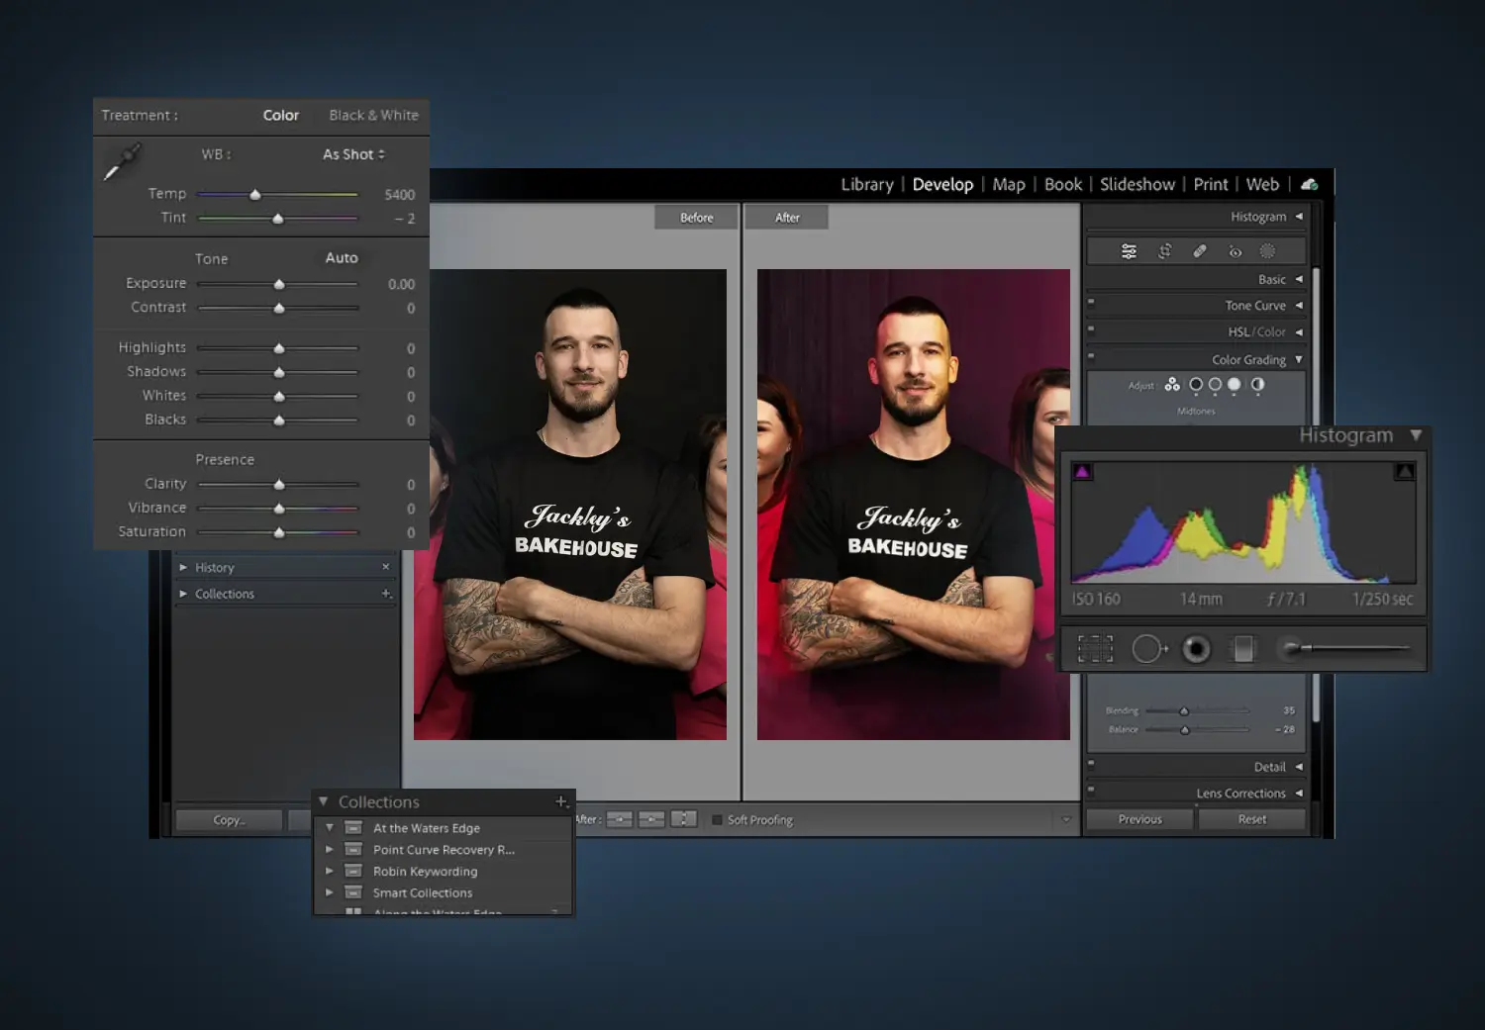Image resolution: width=1485 pixels, height=1030 pixels.
Task: Click the After photo preview
Action: (x=914, y=505)
